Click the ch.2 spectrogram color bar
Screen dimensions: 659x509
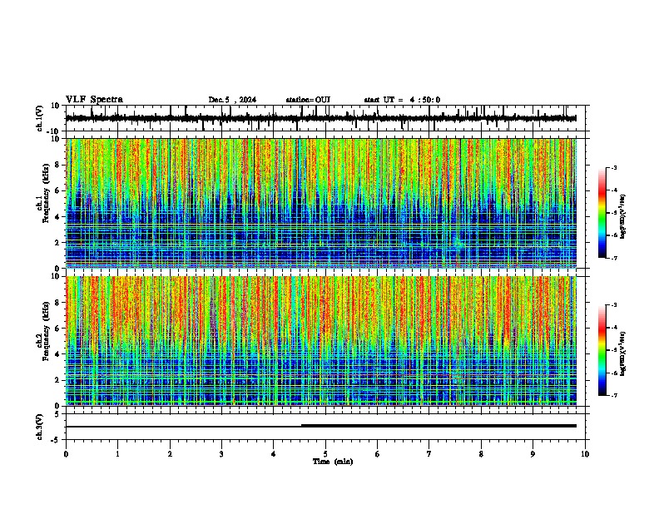(x=602, y=350)
